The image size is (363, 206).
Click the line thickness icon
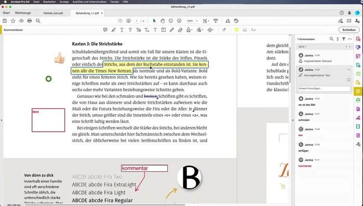245,30
